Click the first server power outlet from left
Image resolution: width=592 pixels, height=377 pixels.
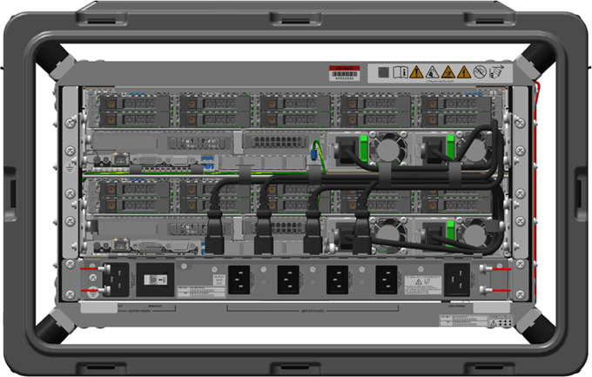[239, 279]
